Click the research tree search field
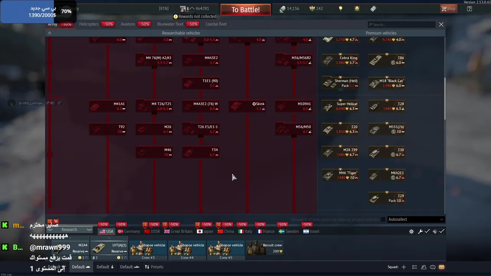 401,24
